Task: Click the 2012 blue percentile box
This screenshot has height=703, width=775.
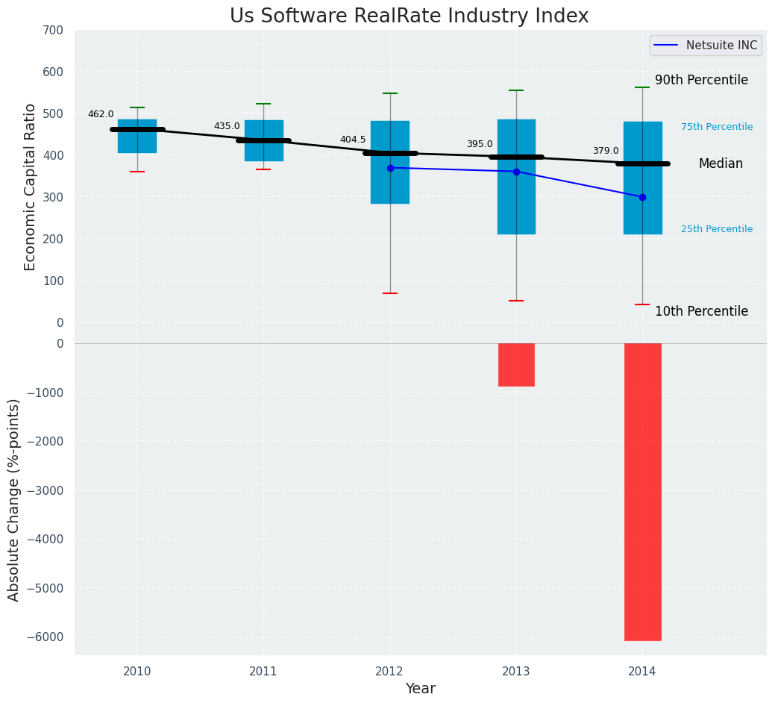Action: [x=390, y=162]
